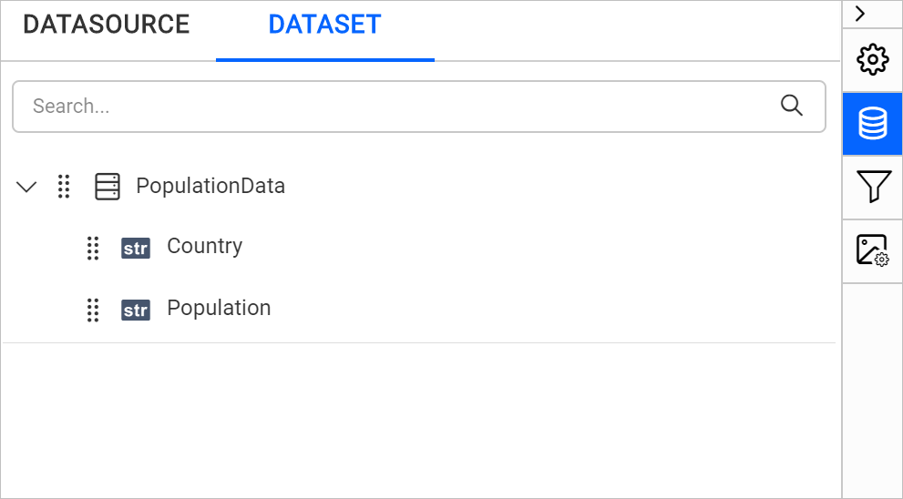903x499 pixels.
Task: Select the database data panel icon
Action: 872,124
